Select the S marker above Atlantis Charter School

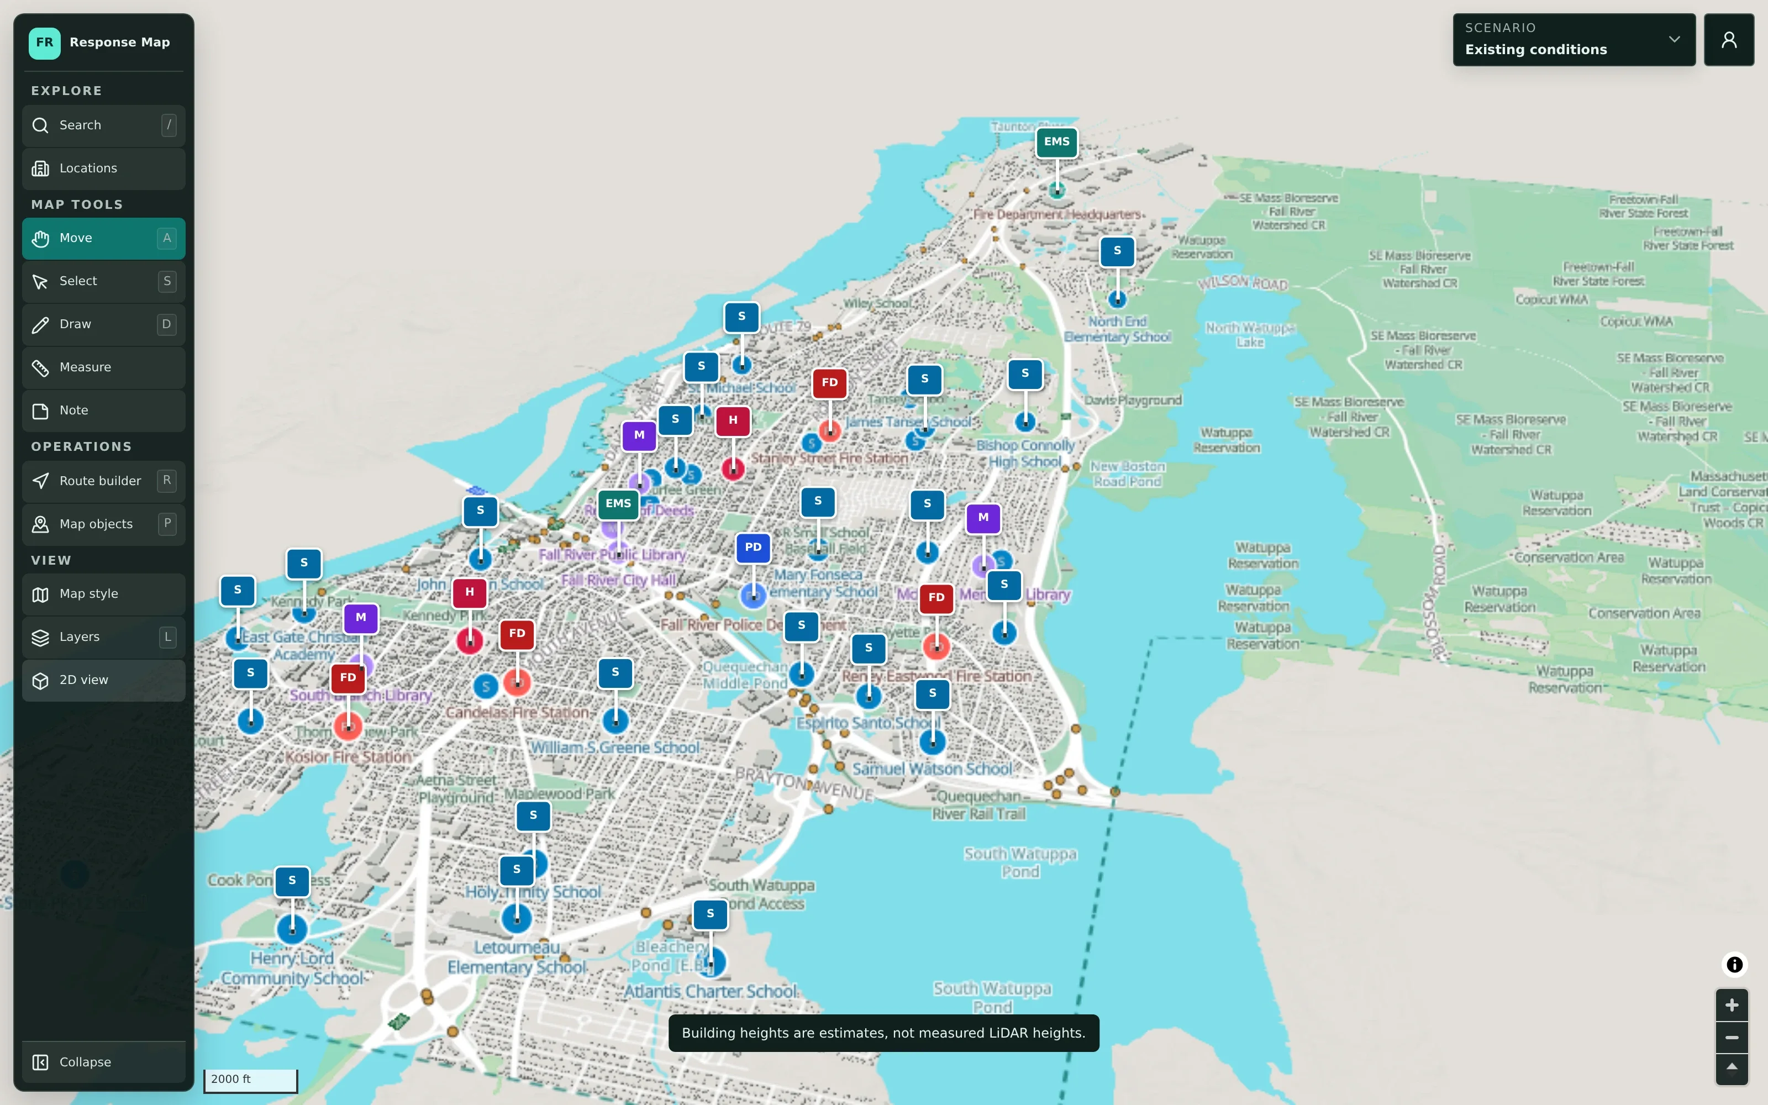710,913
